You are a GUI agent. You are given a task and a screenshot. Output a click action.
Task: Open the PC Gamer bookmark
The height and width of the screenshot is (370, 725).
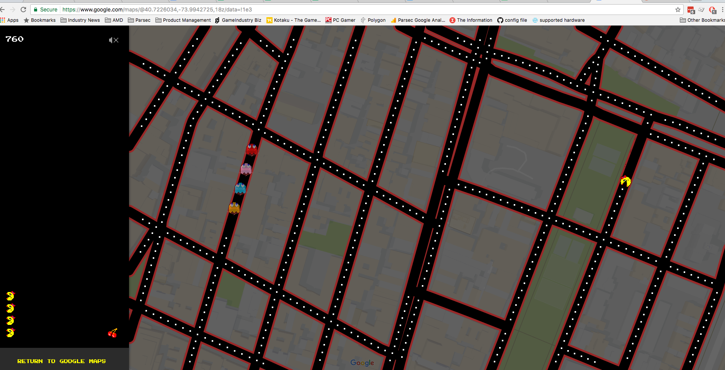(340, 20)
